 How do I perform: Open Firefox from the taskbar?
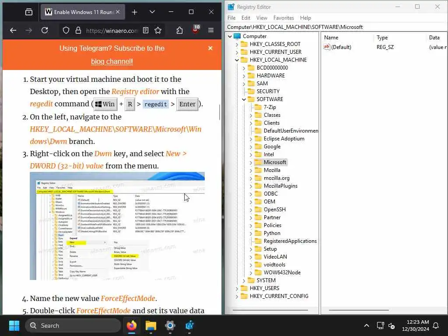(132, 325)
